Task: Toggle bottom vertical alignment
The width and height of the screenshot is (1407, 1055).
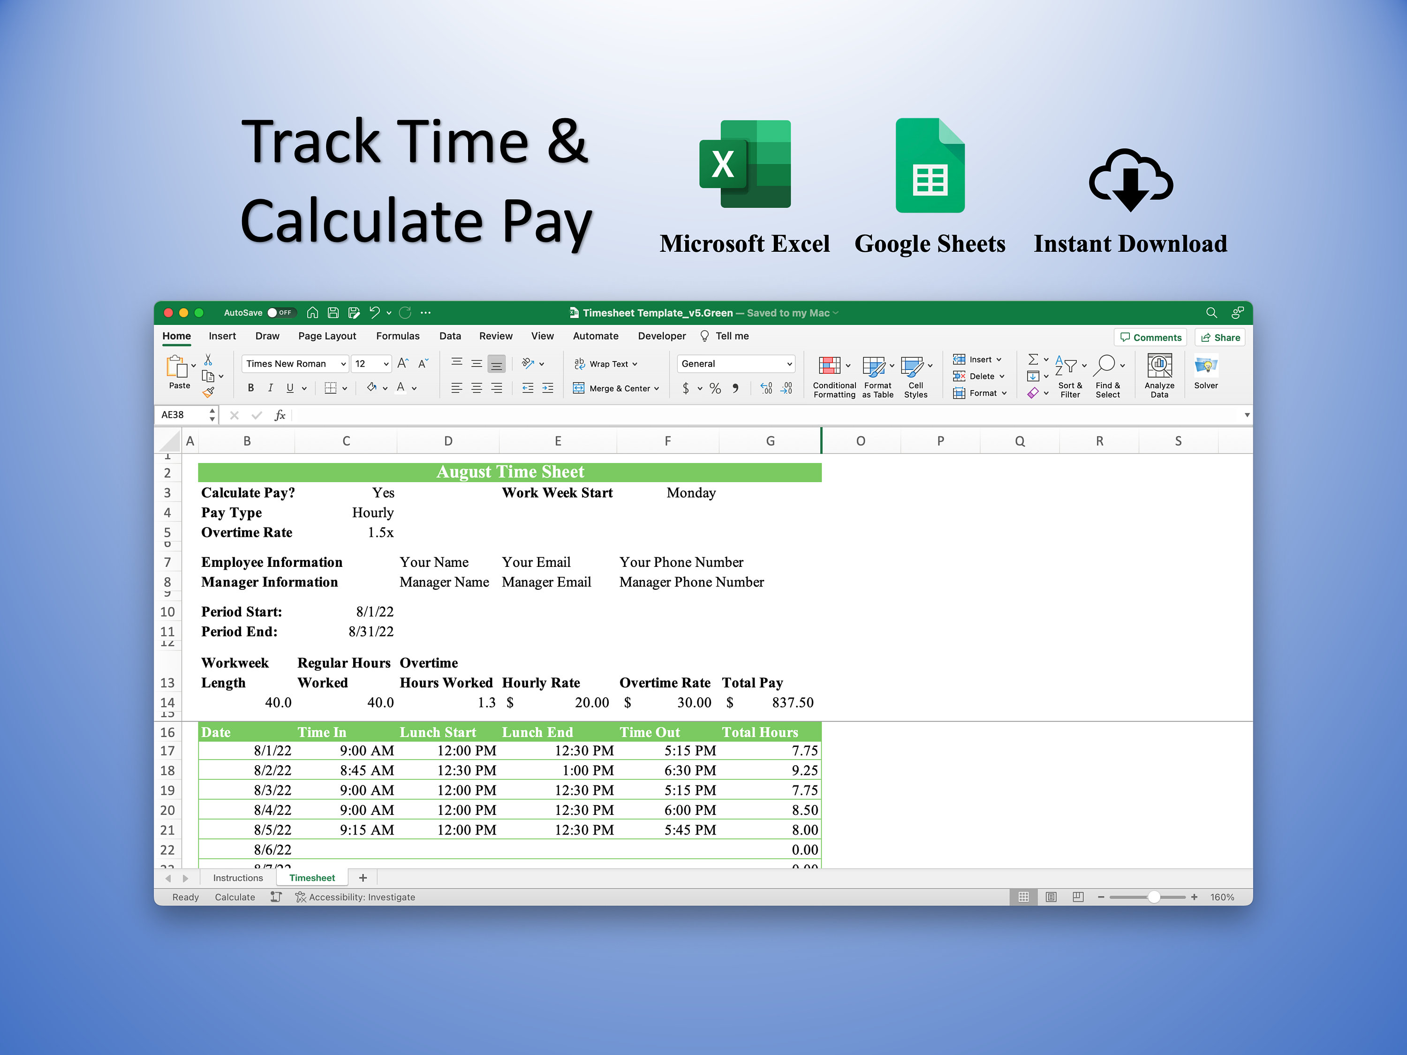Action: coord(496,363)
